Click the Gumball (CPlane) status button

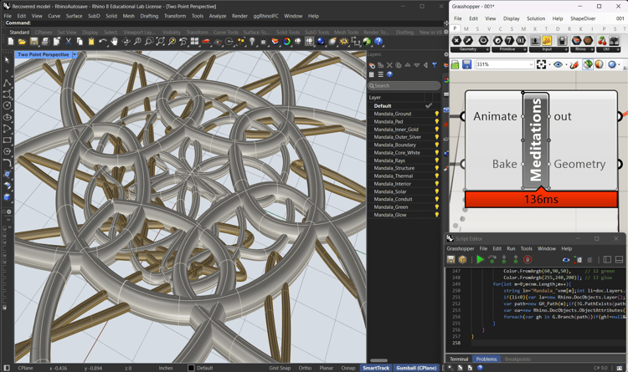416,368
